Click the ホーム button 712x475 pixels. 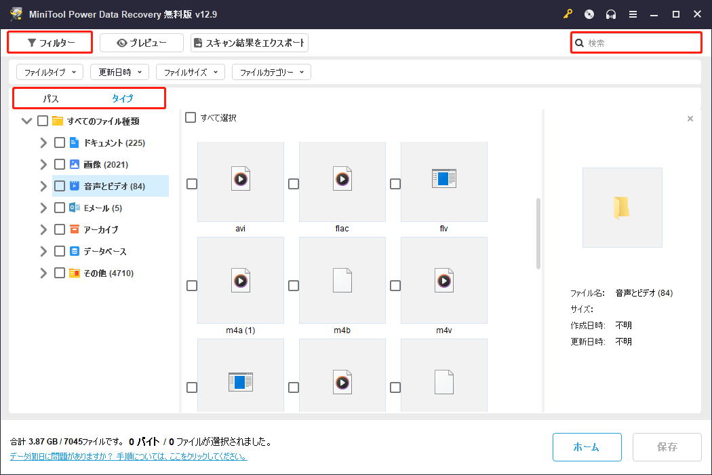click(x=587, y=446)
